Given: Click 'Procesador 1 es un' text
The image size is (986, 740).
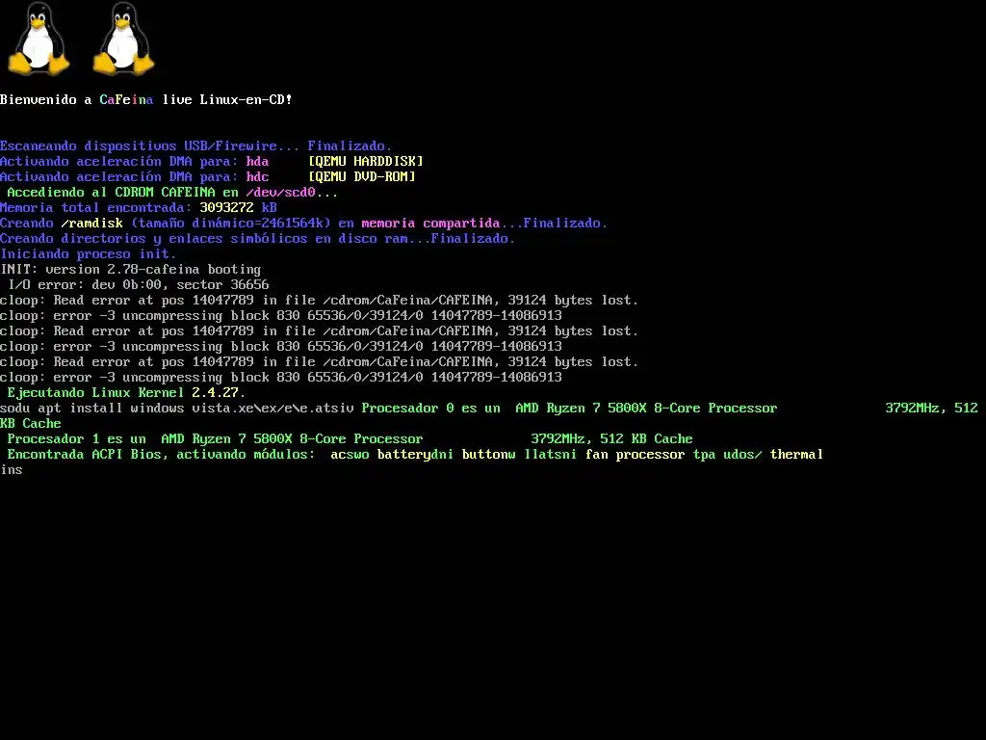Looking at the screenshot, I should (x=77, y=438).
